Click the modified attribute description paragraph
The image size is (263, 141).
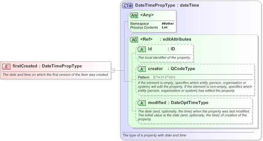(194, 115)
